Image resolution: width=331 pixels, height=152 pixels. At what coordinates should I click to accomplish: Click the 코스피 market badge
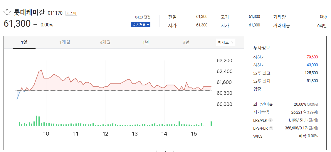(x=71, y=13)
